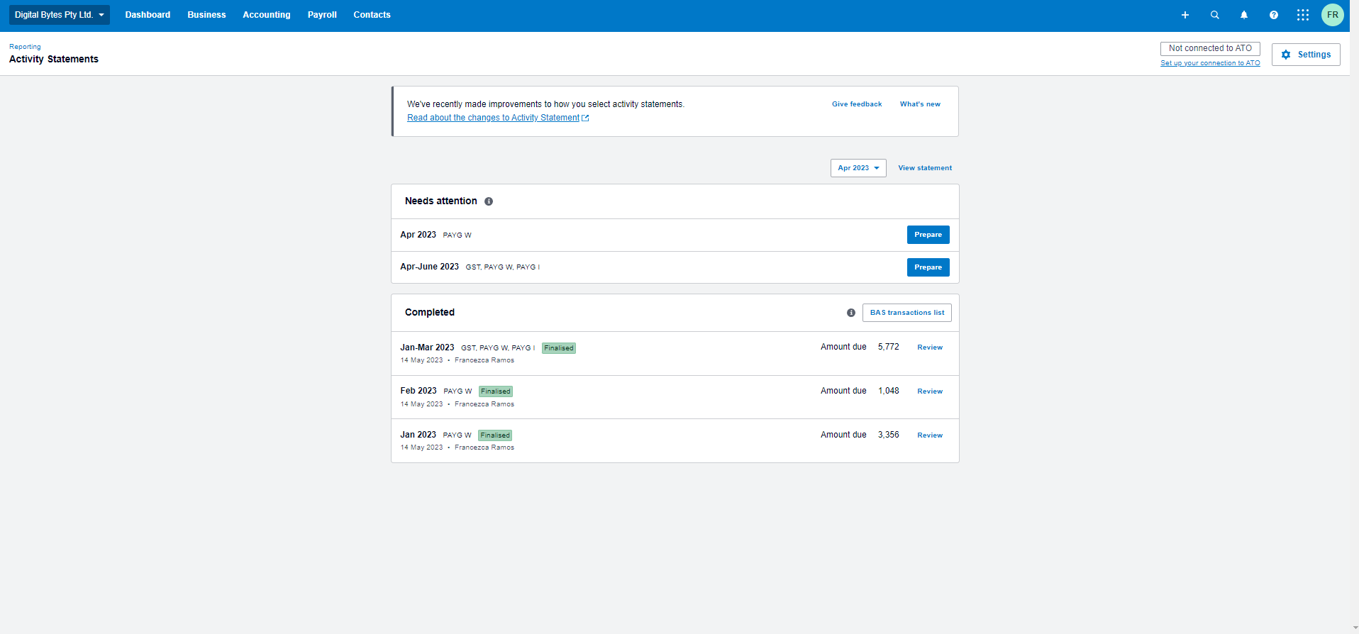Click Set up your connection to ATO
Image resolution: width=1359 pixels, height=634 pixels.
[x=1210, y=63]
